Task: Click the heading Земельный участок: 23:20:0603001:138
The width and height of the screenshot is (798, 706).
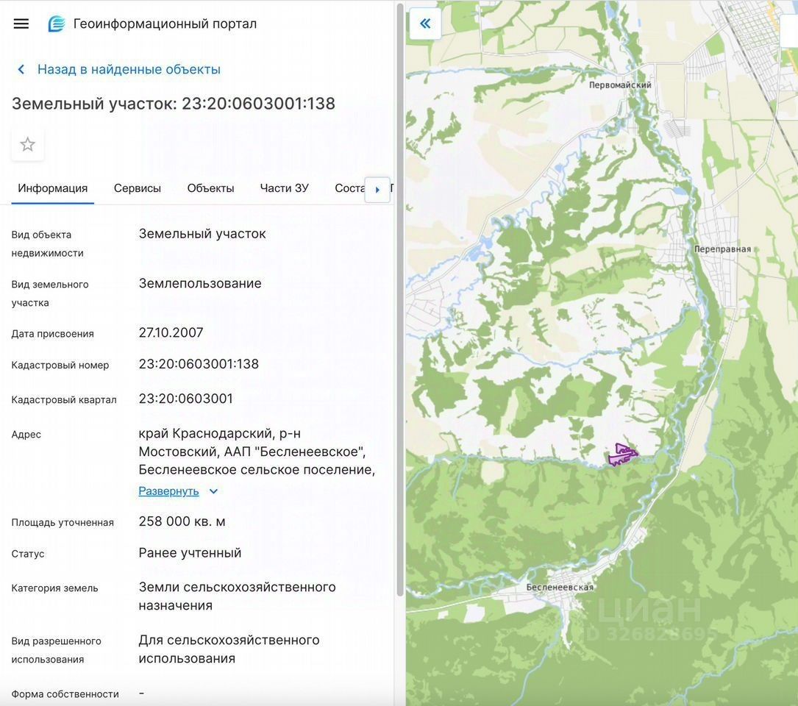Action: [174, 104]
